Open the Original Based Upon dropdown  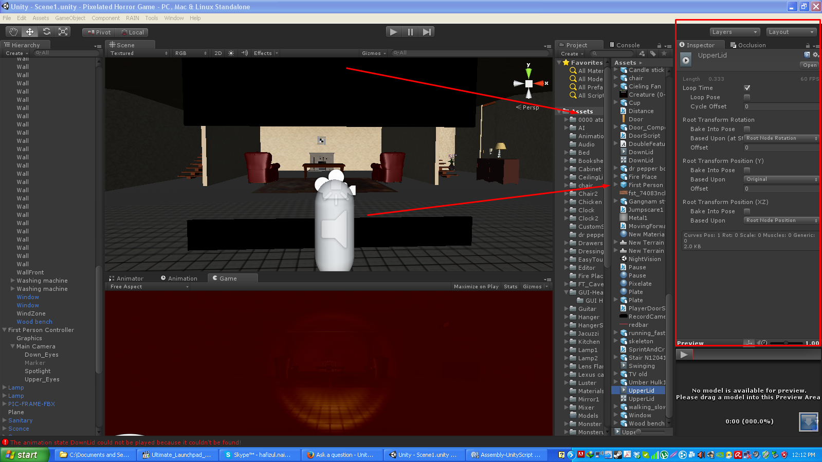(781, 179)
